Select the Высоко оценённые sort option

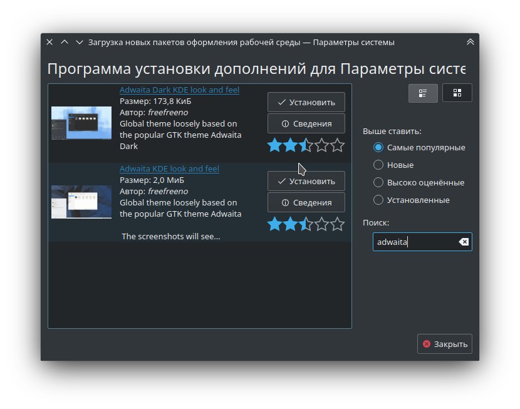pyautogui.click(x=419, y=183)
